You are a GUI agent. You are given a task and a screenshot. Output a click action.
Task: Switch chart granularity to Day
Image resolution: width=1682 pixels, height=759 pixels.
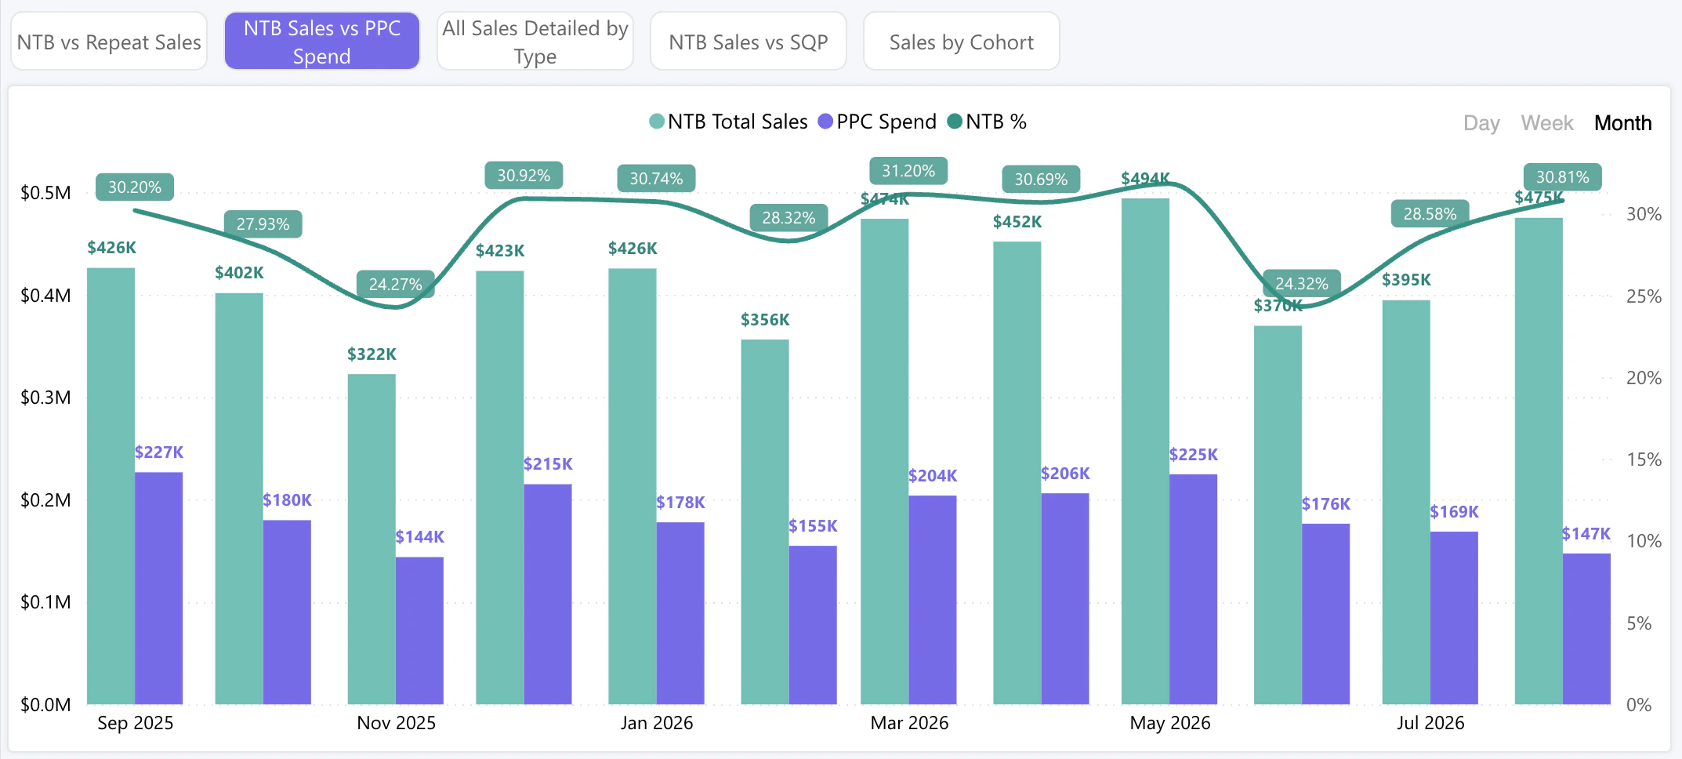coord(1481,123)
